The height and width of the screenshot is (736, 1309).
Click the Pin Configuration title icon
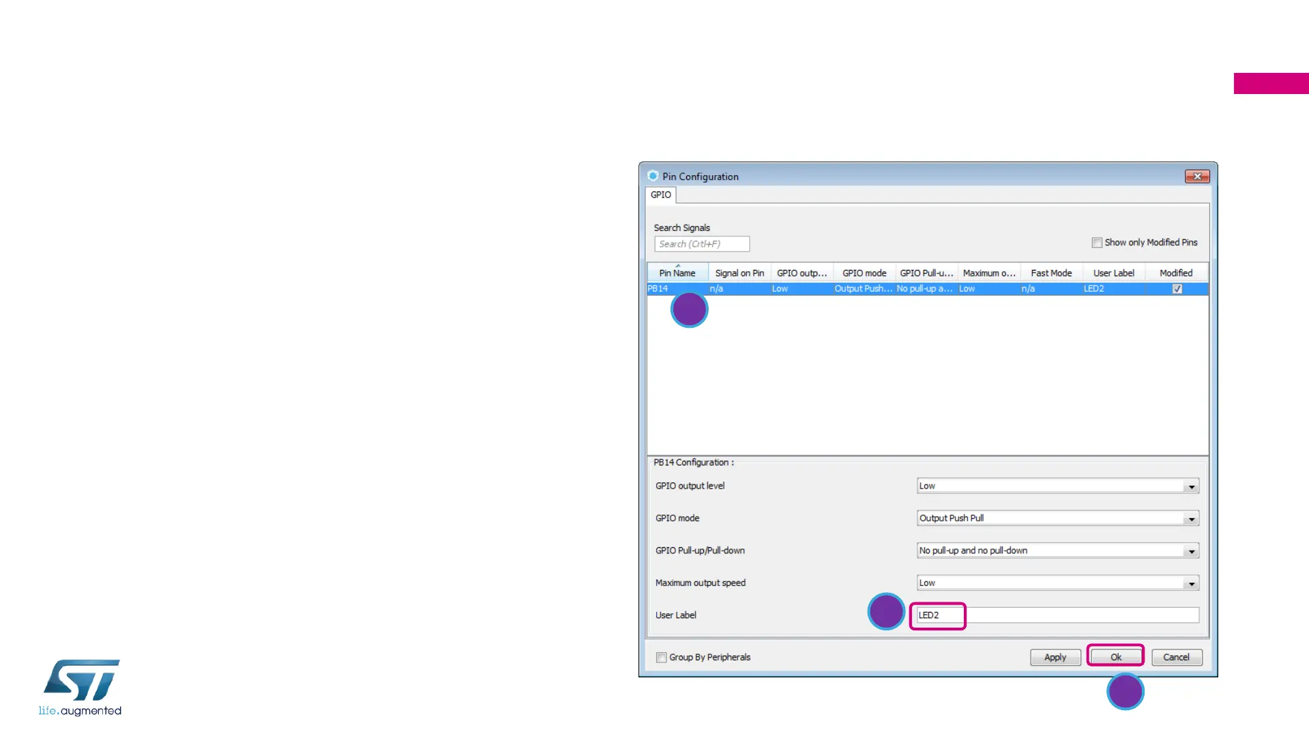click(653, 176)
